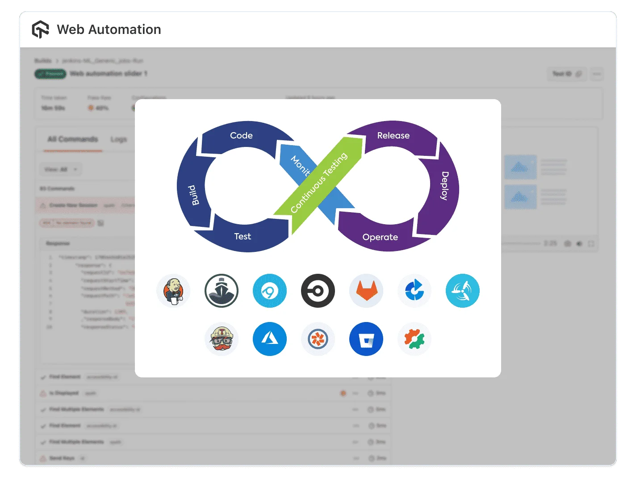Click the copy icon beside Test ID
The image size is (636, 477).
(578, 74)
